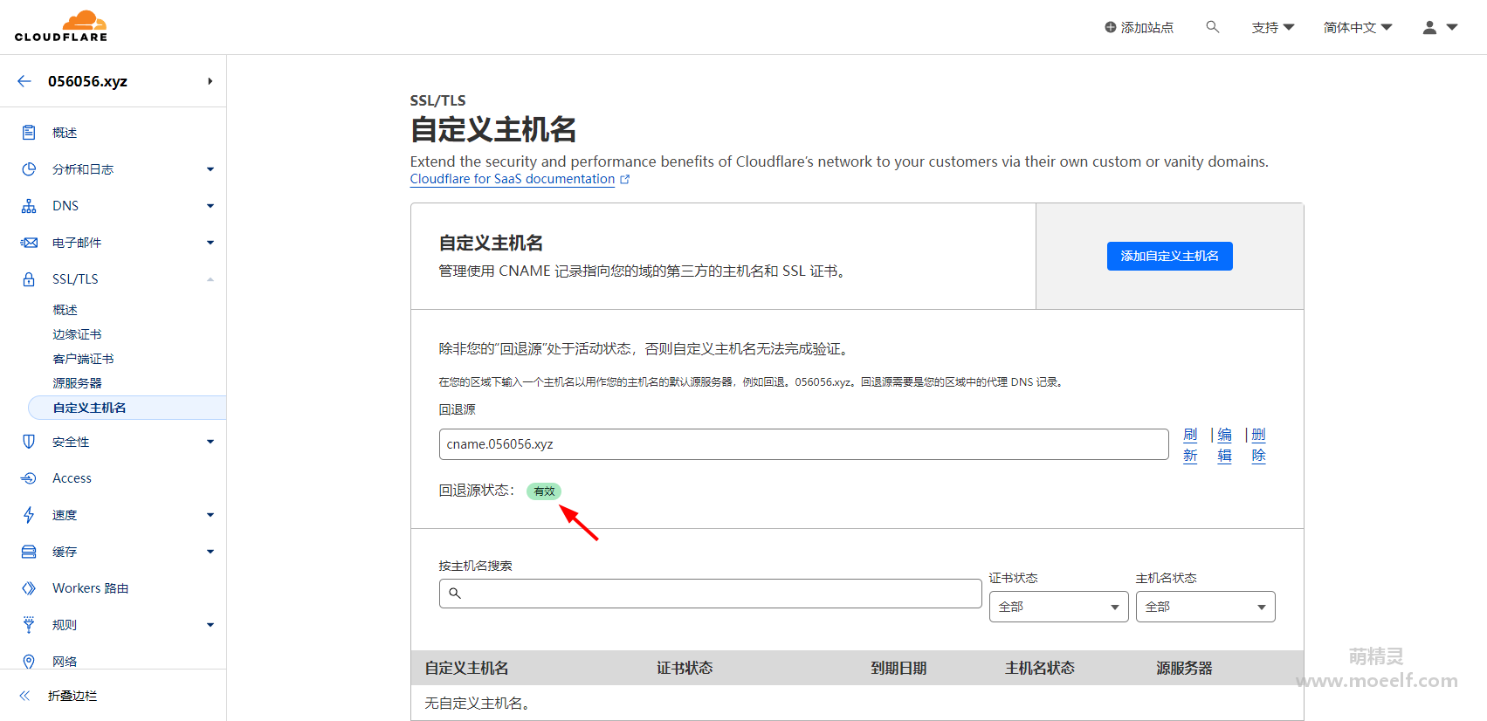Click the 有效 status badge

(544, 491)
